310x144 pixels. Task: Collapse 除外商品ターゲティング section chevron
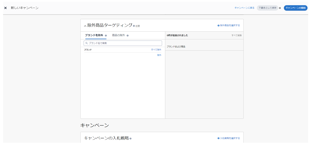(85, 26)
